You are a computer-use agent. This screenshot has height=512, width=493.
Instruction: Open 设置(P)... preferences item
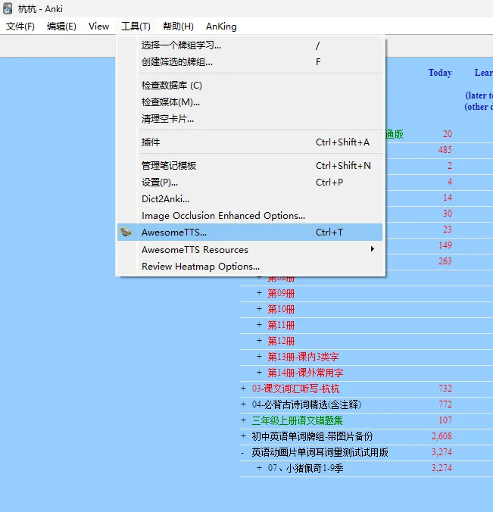(x=250, y=183)
